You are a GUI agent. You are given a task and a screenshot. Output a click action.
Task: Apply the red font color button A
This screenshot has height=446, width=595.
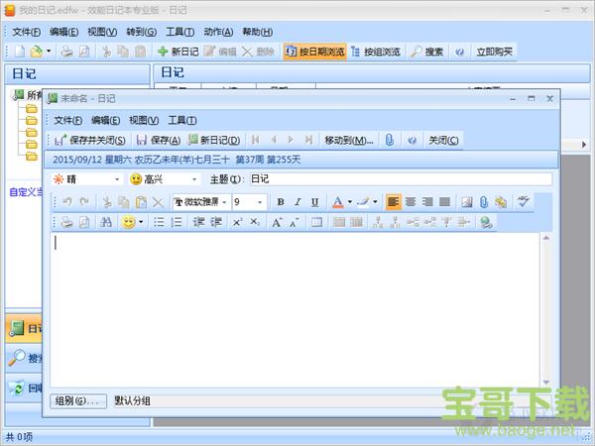tap(338, 202)
